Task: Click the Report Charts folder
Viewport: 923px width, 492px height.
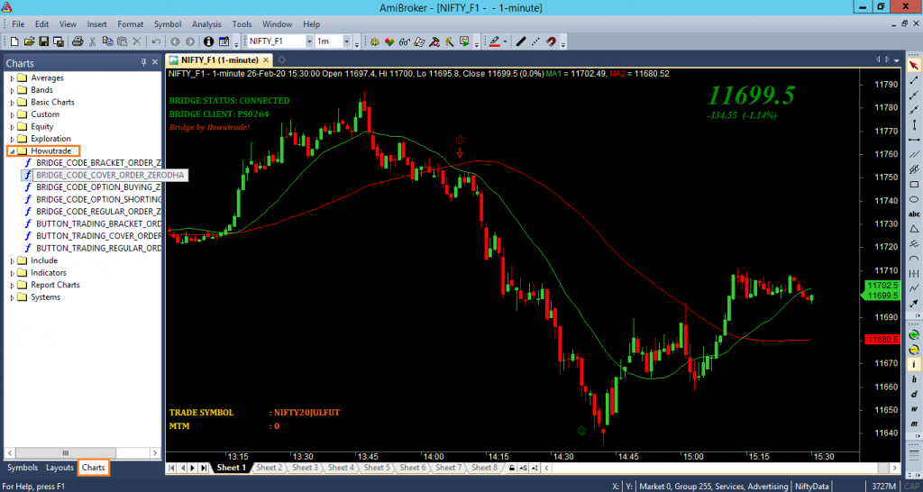Action: pyautogui.click(x=55, y=285)
